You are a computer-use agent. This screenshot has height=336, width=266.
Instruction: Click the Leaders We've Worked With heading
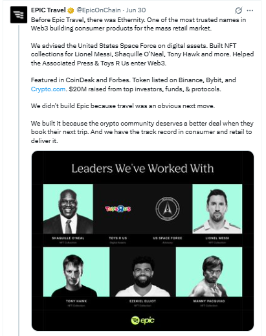click(x=142, y=168)
